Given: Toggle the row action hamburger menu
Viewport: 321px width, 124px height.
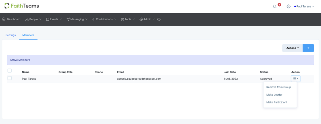Looking at the screenshot, I should point(295,78).
